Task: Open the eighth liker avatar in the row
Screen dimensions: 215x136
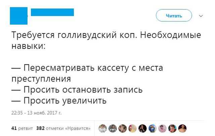Action: (x=173, y=128)
